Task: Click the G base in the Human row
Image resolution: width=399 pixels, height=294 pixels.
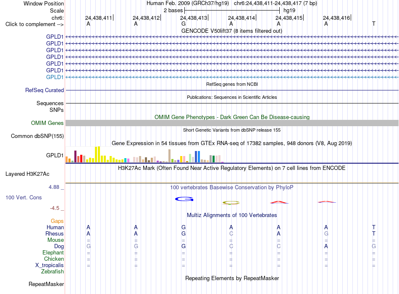Action: pos(184,227)
